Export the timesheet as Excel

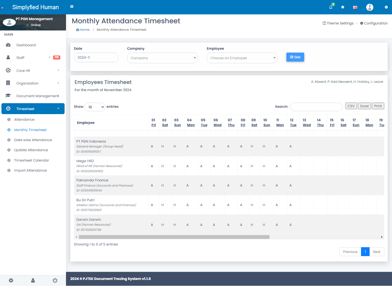[364, 106]
